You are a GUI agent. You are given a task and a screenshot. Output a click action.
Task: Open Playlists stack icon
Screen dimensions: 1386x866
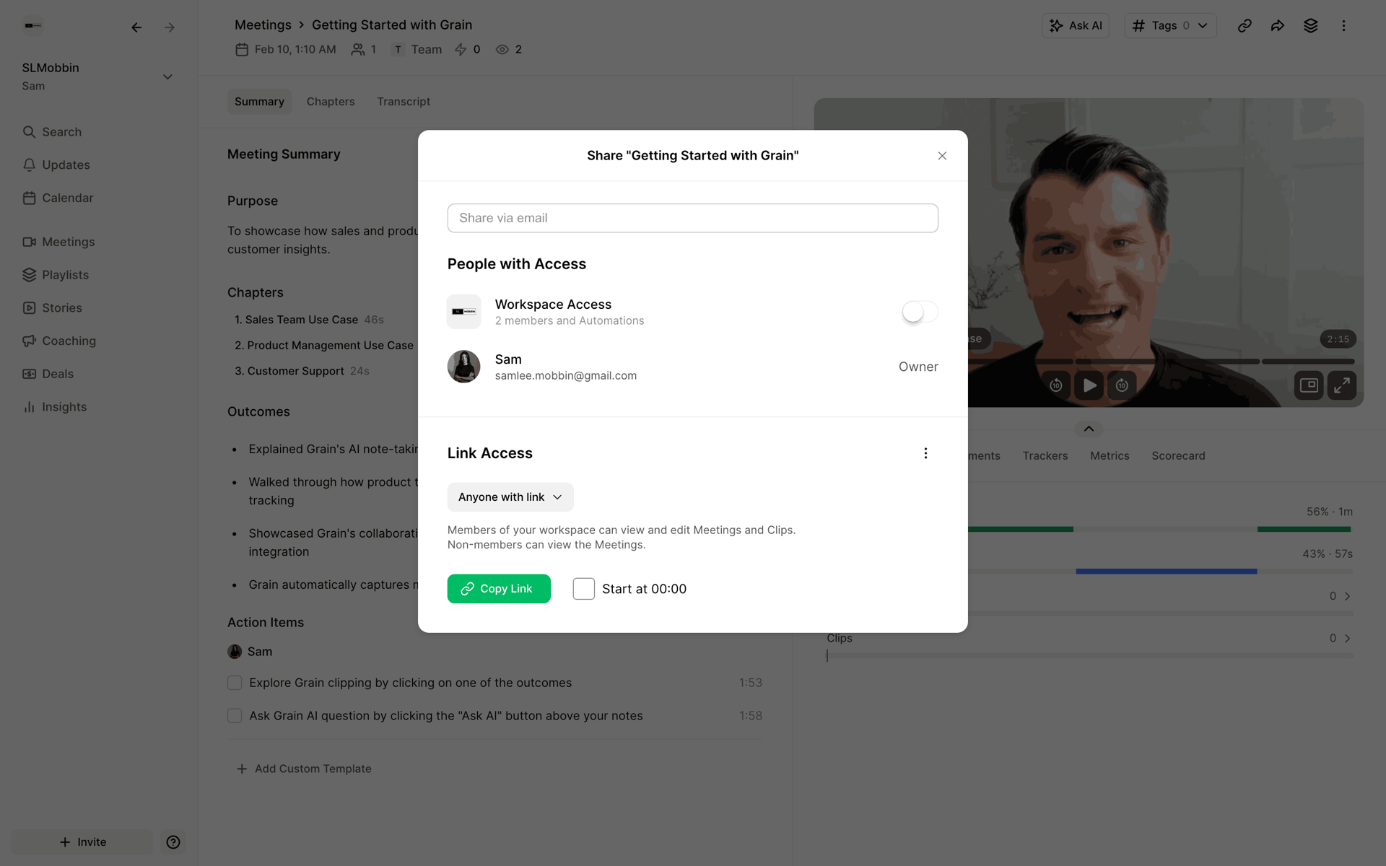point(29,275)
